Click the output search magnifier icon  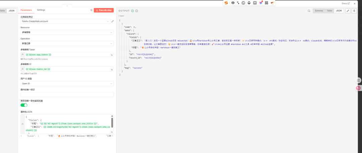(309, 11)
